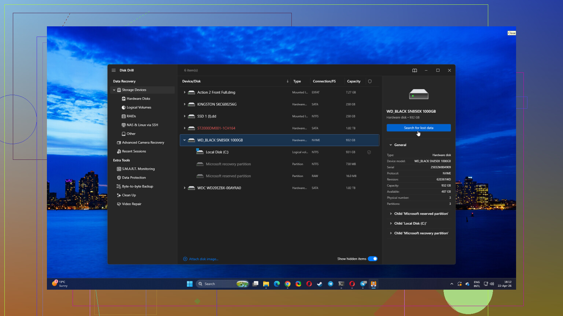Open the Disk Drill hamburger menu
Screen dimensions: 563x316
click(114, 70)
